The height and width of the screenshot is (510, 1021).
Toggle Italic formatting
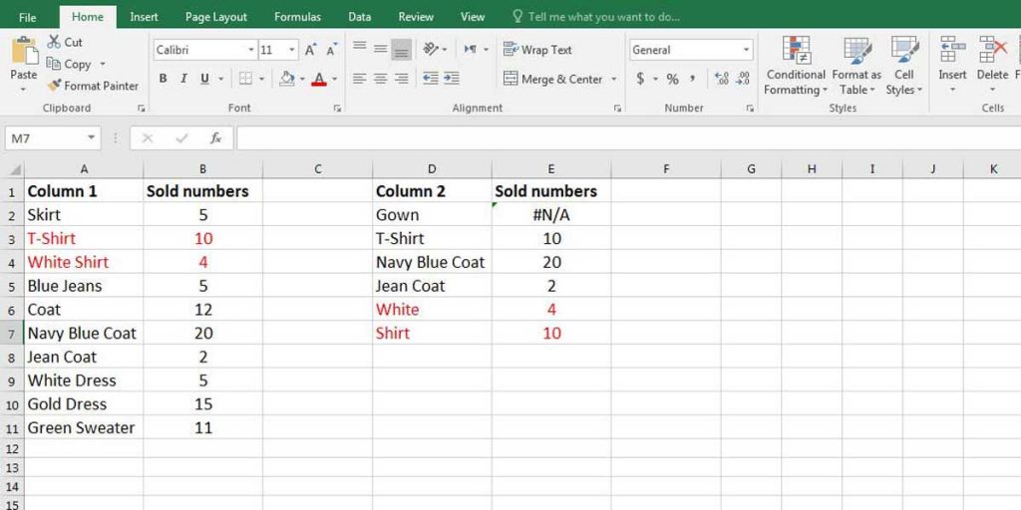[x=183, y=79]
